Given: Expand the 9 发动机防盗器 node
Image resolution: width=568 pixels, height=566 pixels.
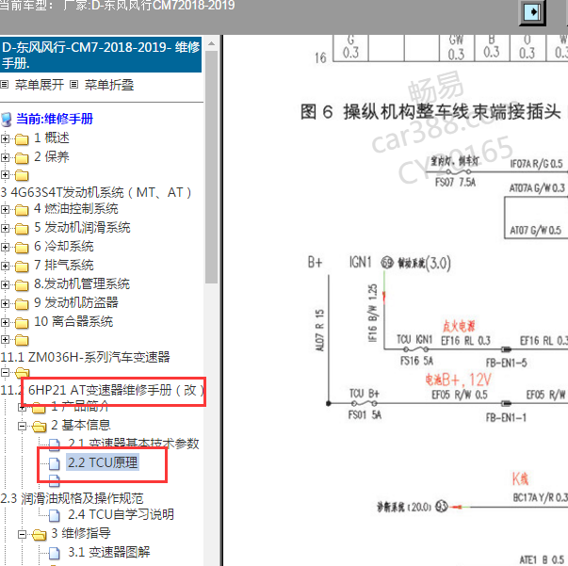Looking at the screenshot, I should 5,303.
